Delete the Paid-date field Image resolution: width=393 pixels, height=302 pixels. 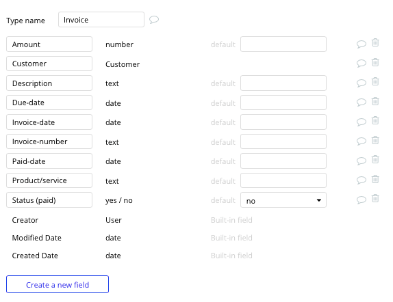pyautogui.click(x=375, y=159)
